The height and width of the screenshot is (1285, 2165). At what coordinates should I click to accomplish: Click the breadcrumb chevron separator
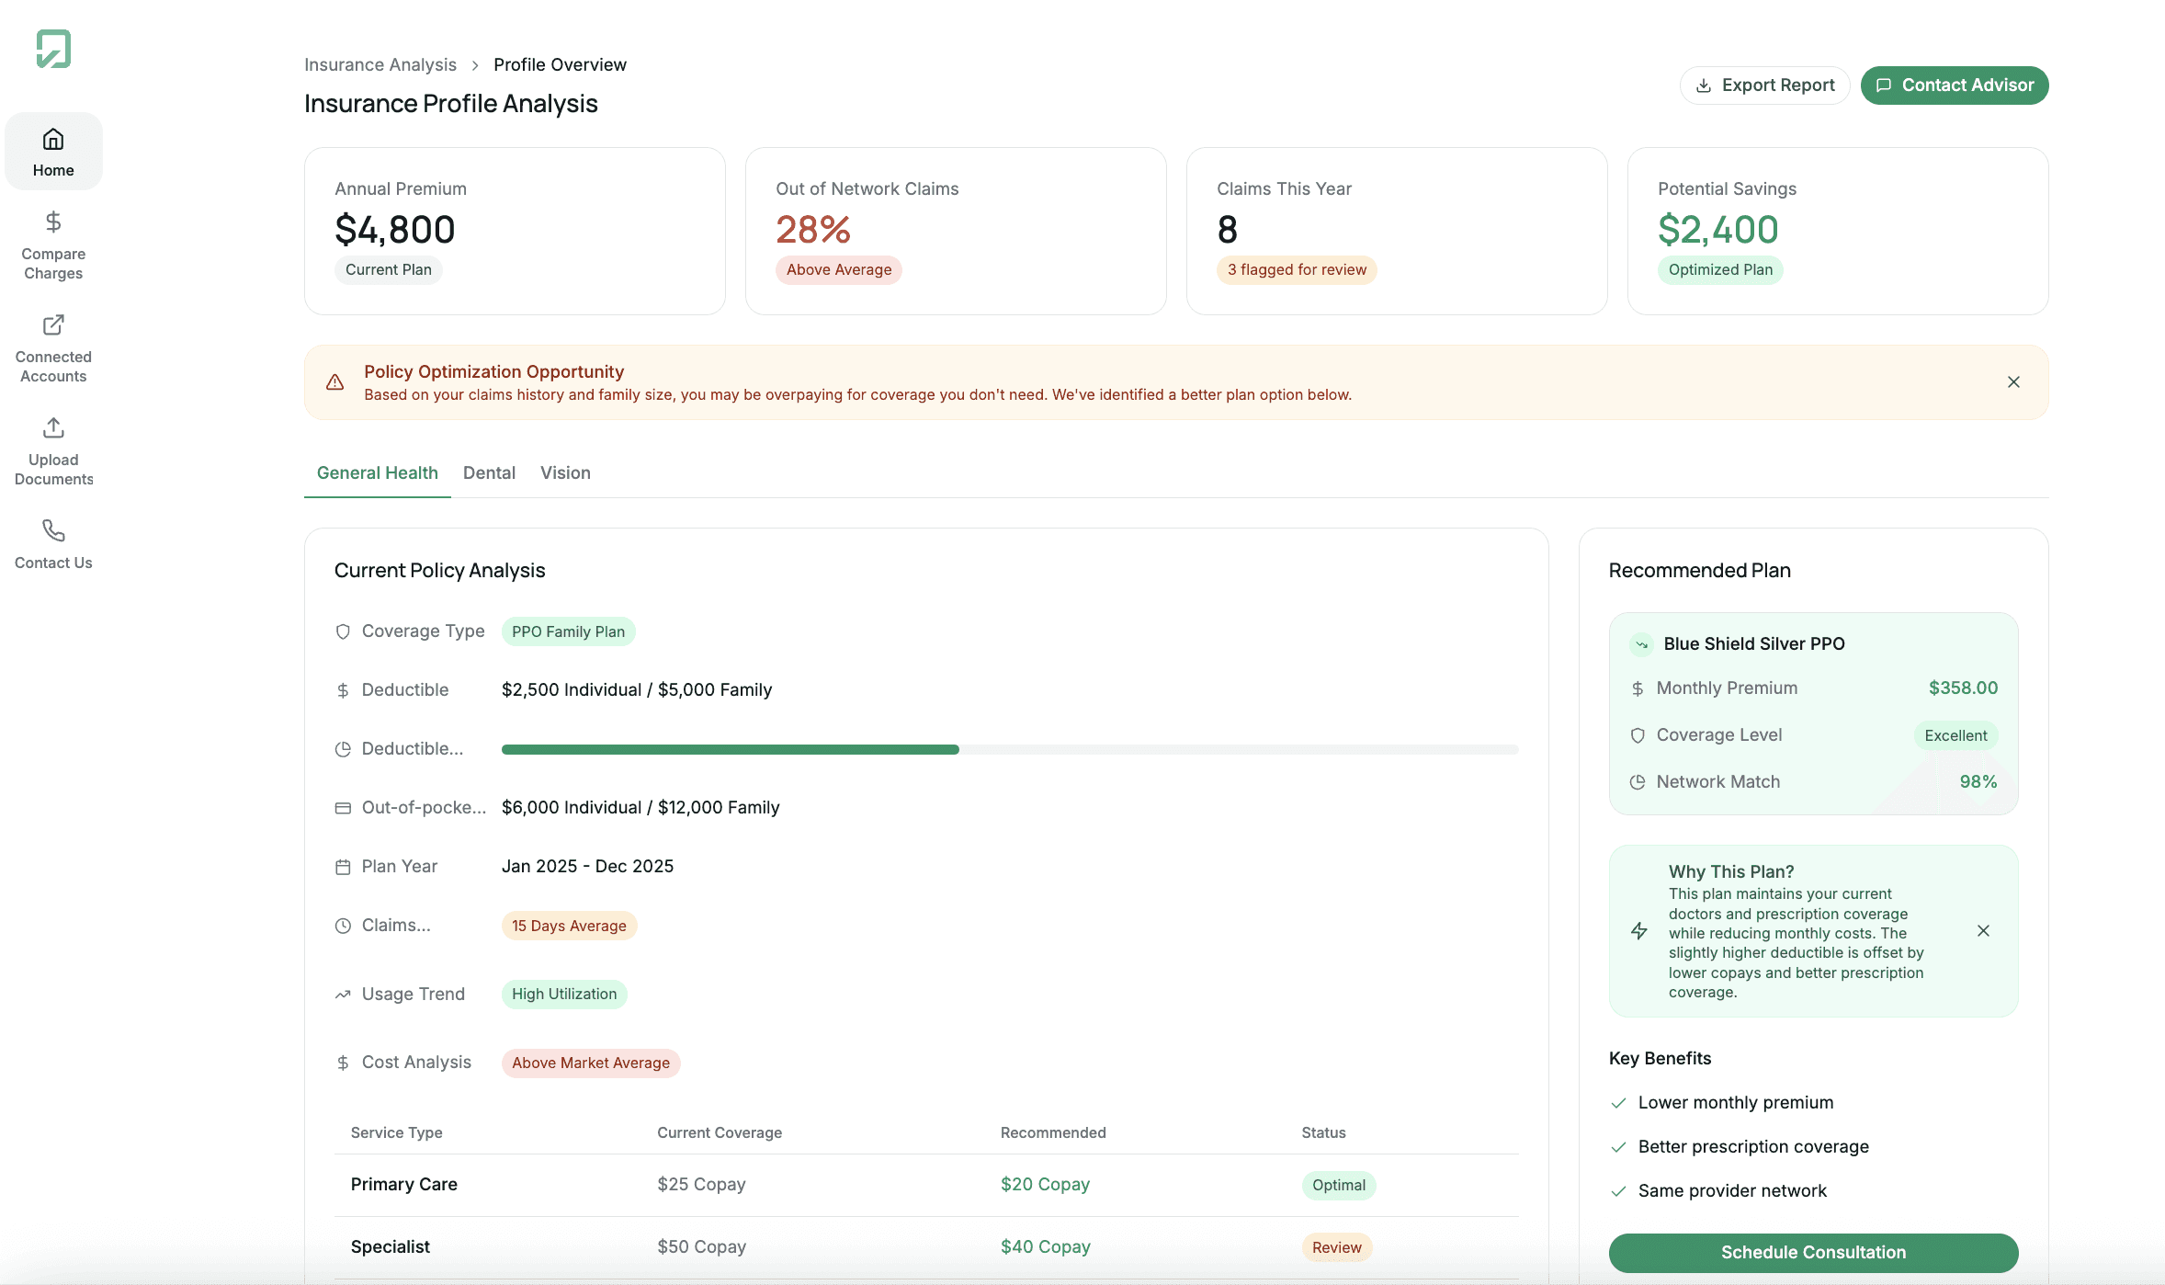point(475,65)
